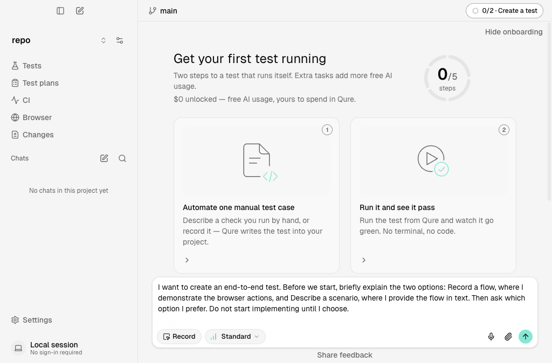Click Share feedback link
Image resolution: width=552 pixels, height=363 pixels.
[x=344, y=355]
